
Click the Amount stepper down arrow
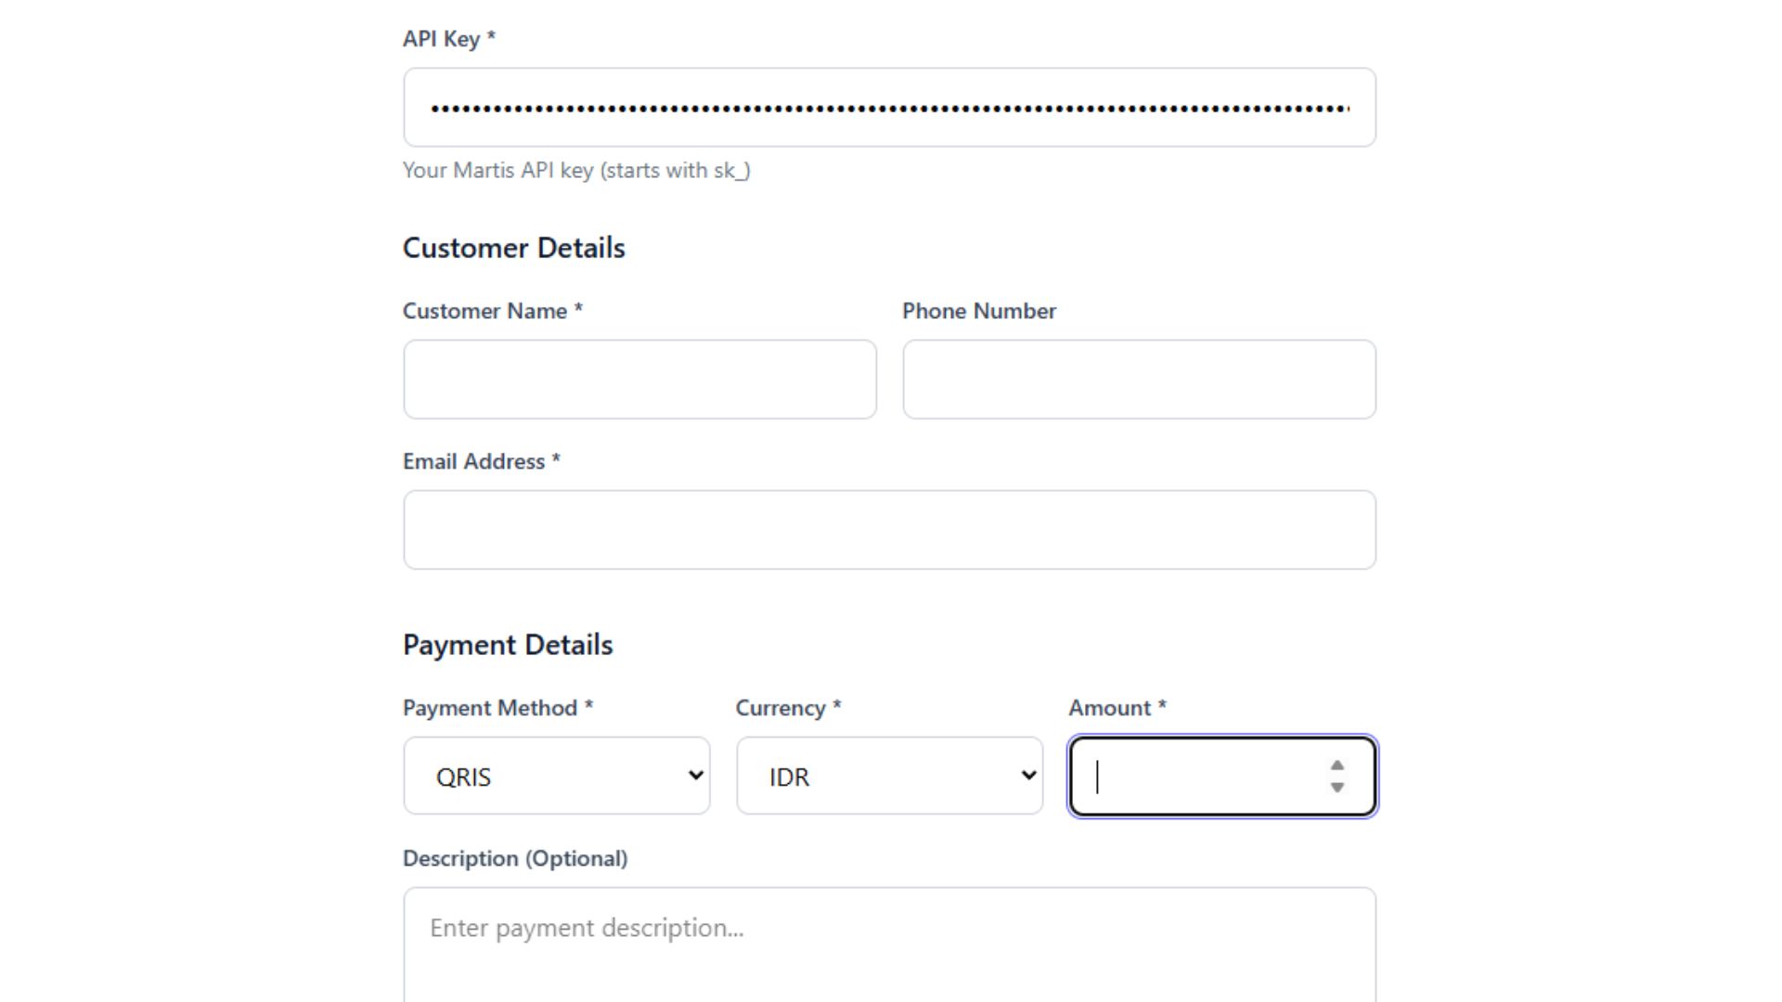(1336, 789)
